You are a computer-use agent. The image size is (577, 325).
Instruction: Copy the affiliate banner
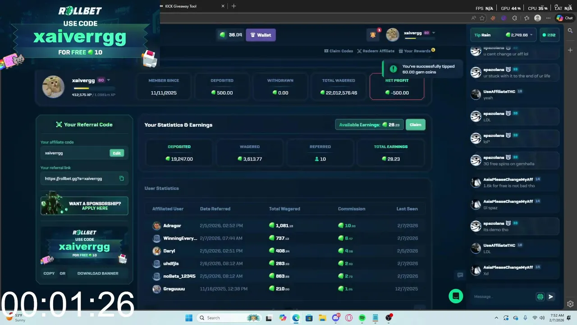click(x=49, y=273)
